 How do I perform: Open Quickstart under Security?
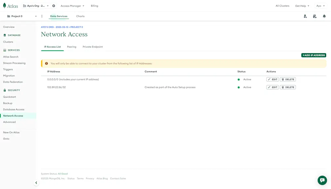(10, 97)
